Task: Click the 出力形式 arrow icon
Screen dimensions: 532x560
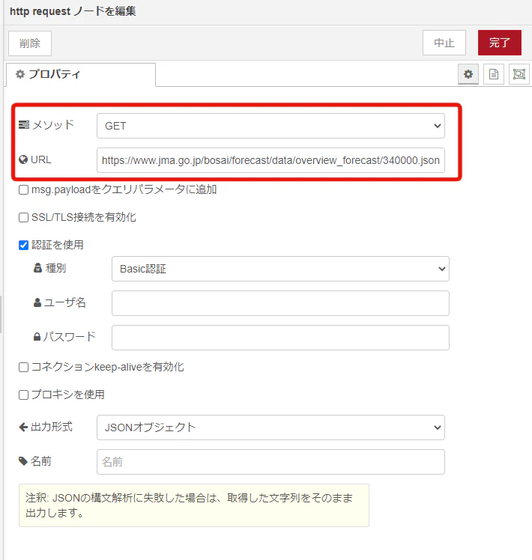Action: [23, 427]
